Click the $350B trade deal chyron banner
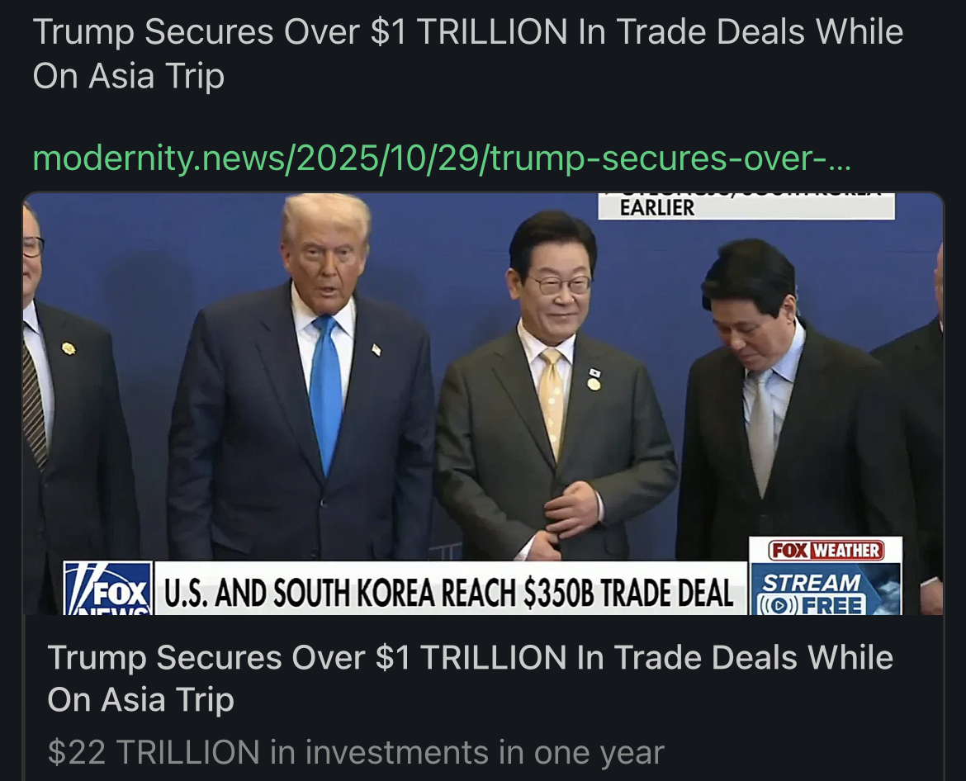Viewport: 966px width, 781px height. click(x=449, y=590)
